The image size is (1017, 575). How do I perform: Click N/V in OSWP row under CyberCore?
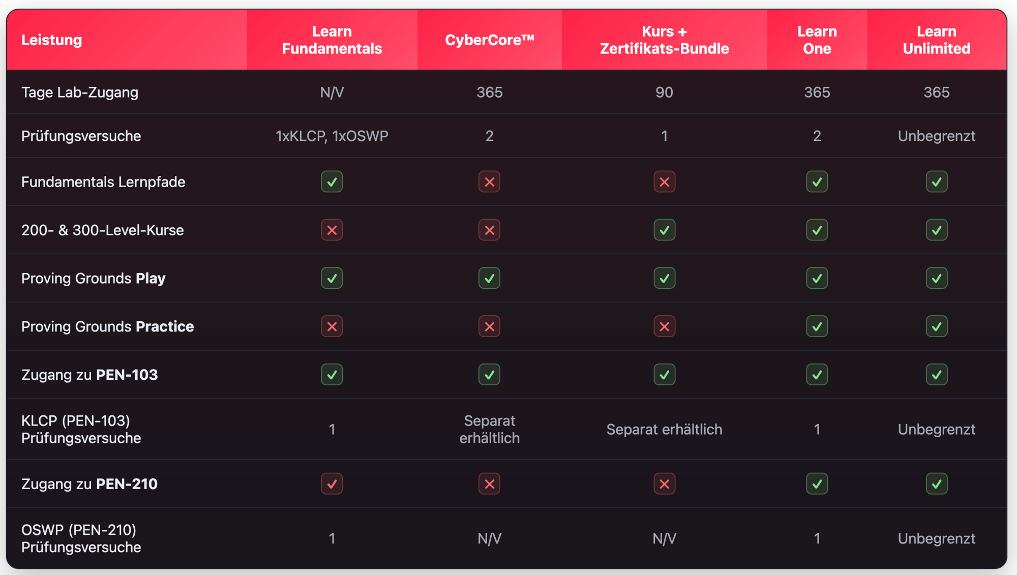pyautogui.click(x=489, y=538)
